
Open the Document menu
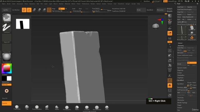20,4
